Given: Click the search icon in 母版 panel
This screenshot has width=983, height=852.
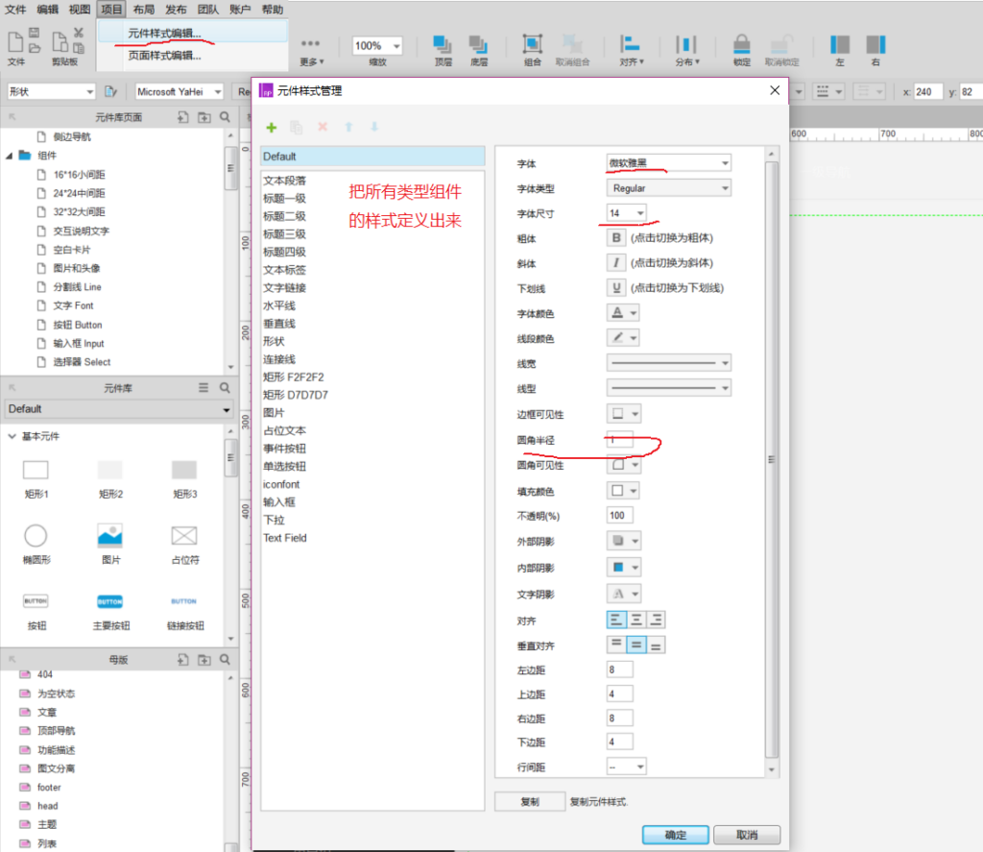Looking at the screenshot, I should tap(225, 659).
